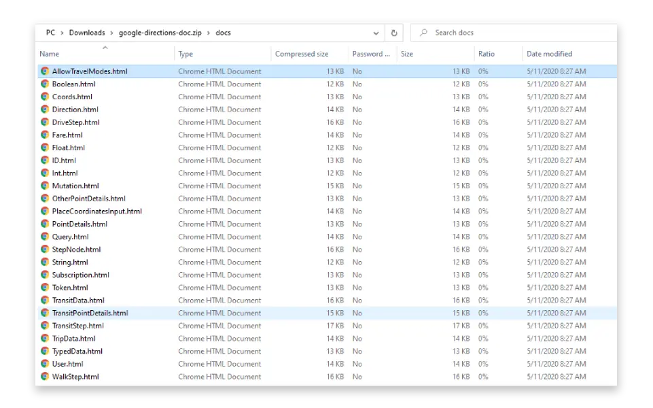Click the 0% ratio of Boolean.html
Image resolution: width=653 pixels, height=408 pixels.
click(483, 84)
